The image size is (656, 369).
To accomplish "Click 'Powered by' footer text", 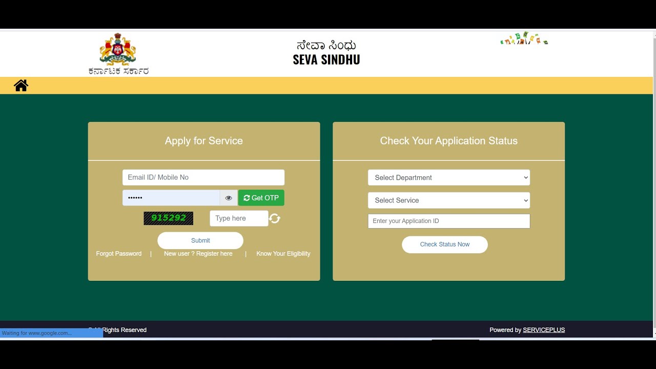I will click(x=505, y=330).
